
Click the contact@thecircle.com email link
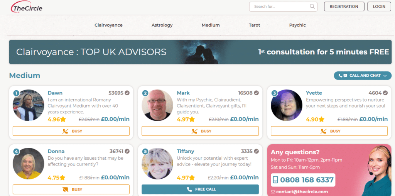(x=302, y=192)
